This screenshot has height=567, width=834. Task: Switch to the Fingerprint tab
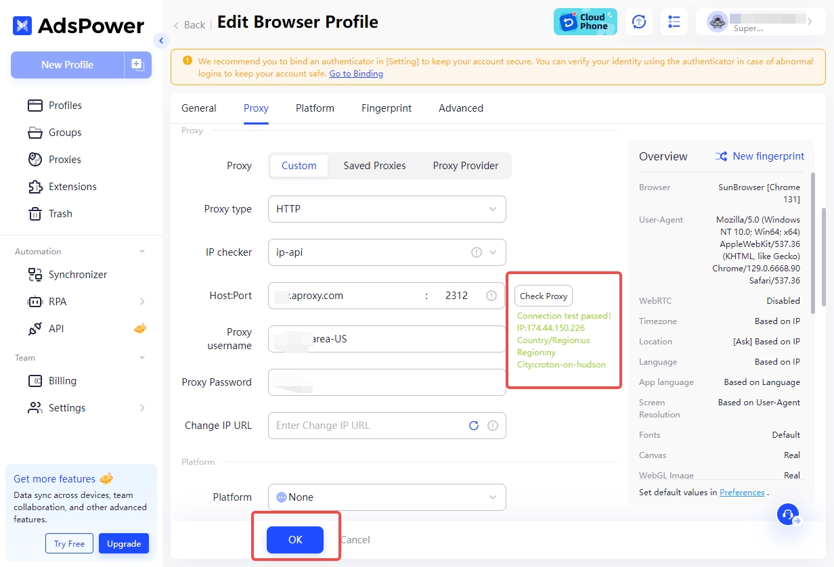pos(387,108)
